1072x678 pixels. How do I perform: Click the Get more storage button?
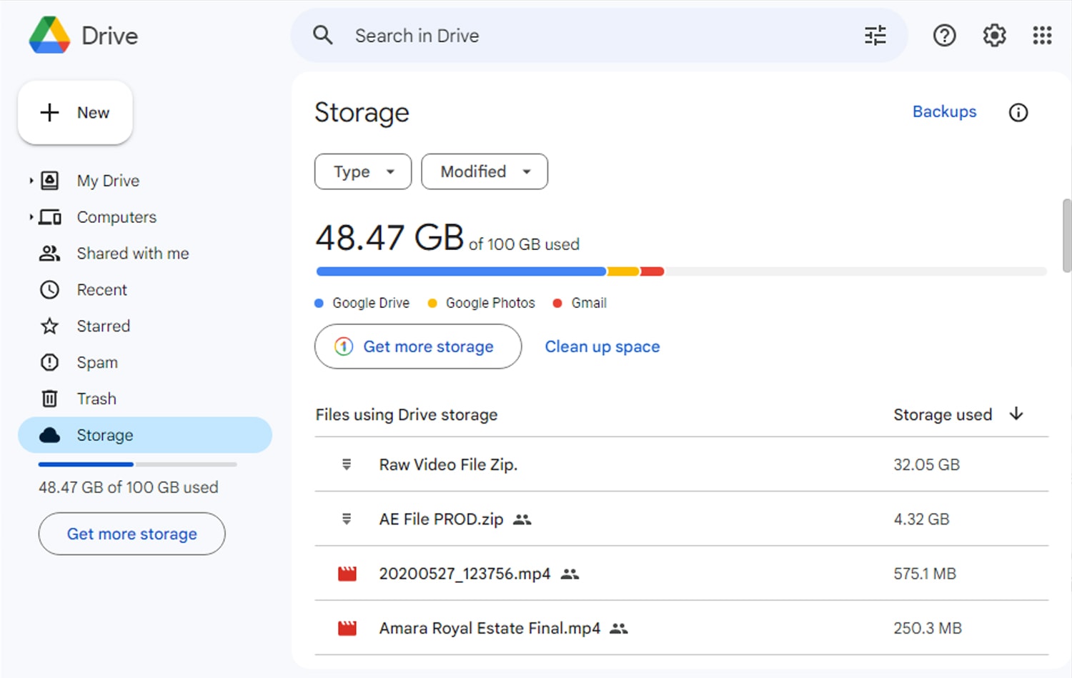[417, 347]
